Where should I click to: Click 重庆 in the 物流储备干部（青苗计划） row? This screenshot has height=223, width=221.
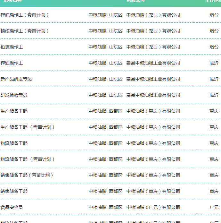(x=214, y=159)
